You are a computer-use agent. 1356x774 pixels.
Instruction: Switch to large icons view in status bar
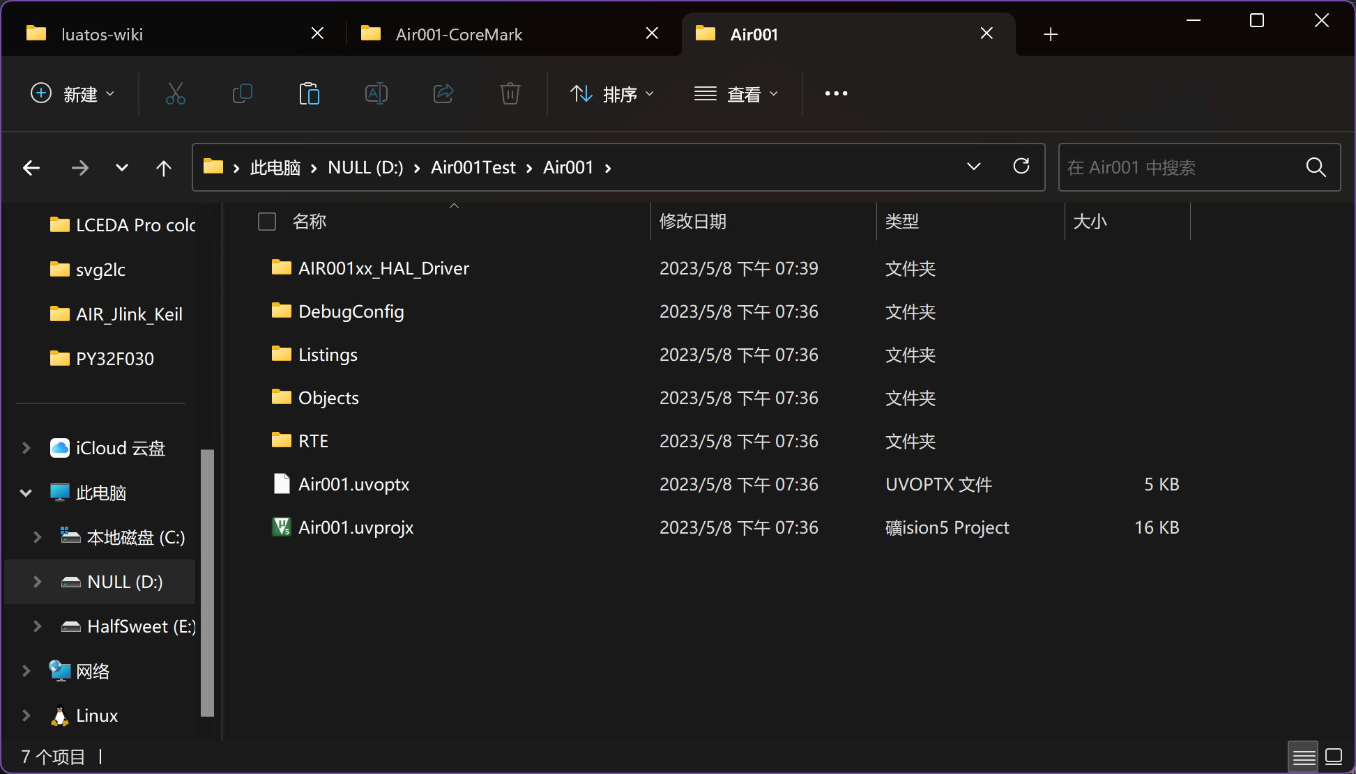pyautogui.click(x=1334, y=757)
